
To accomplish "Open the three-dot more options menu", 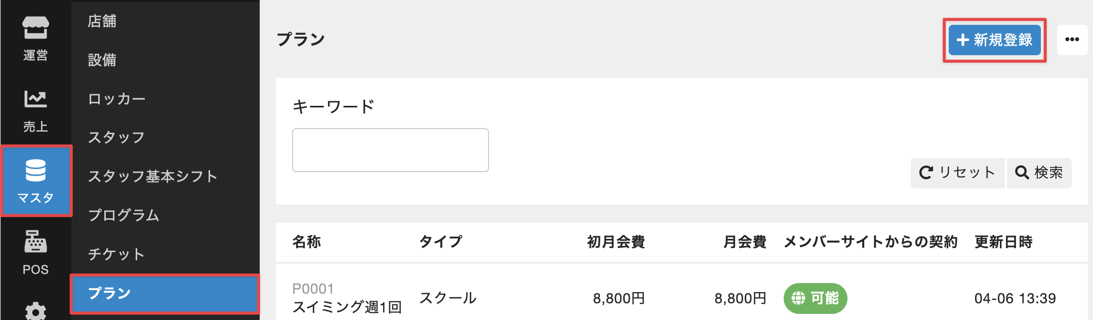I will point(1072,39).
